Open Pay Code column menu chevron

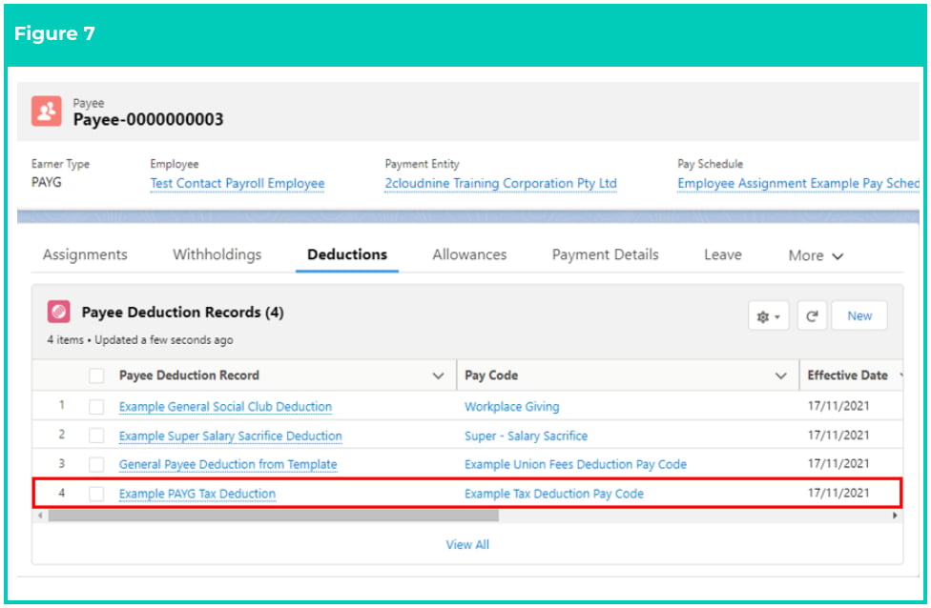(x=781, y=375)
